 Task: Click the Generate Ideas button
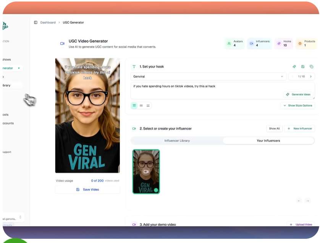297,94
